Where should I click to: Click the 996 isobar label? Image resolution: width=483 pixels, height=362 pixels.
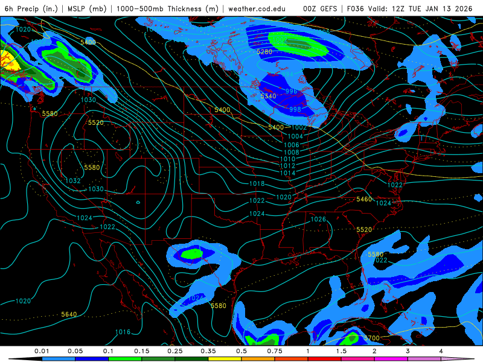[291, 91]
